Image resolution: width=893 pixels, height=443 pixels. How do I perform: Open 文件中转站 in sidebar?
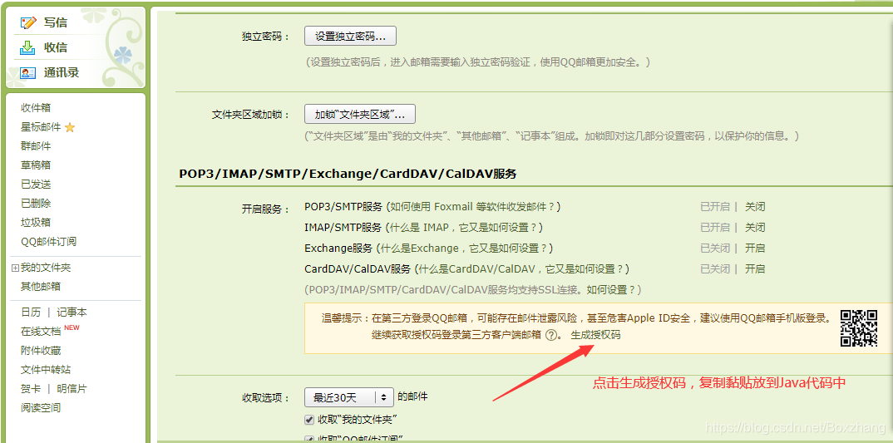46,370
